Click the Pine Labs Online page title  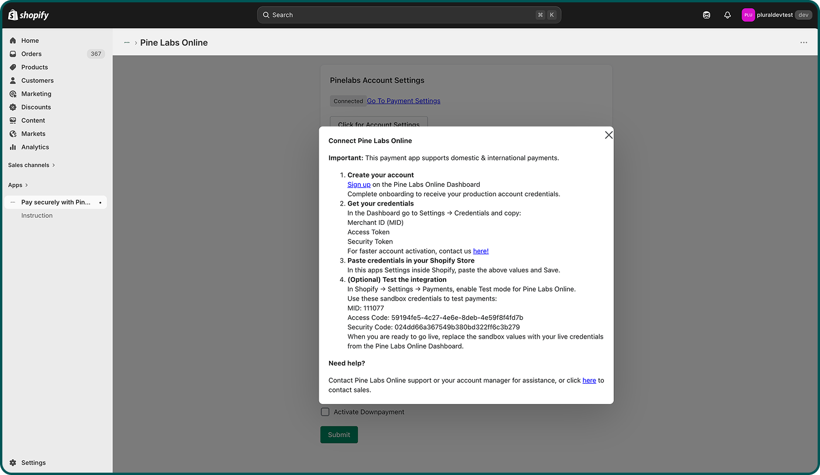tap(174, 43)
